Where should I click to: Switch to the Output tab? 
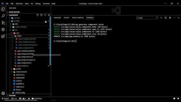67,18
